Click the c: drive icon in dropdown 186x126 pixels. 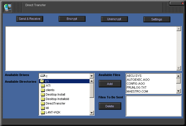[42, 76]
